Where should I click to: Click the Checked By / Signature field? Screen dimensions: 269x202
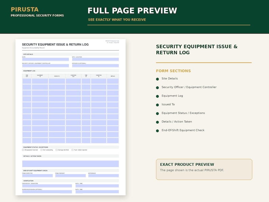point(47,186)
